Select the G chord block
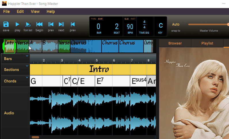This screenshot has width=229, height=139. (46, 81)
